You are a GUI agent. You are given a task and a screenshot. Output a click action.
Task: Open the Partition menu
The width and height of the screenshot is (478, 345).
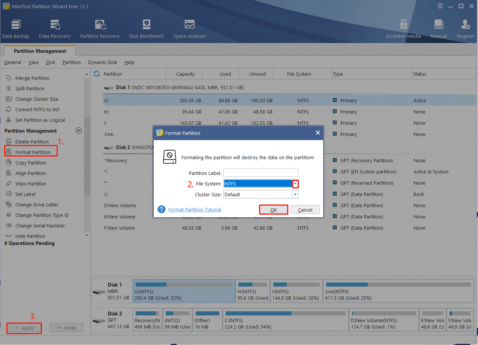click(71, 62)
